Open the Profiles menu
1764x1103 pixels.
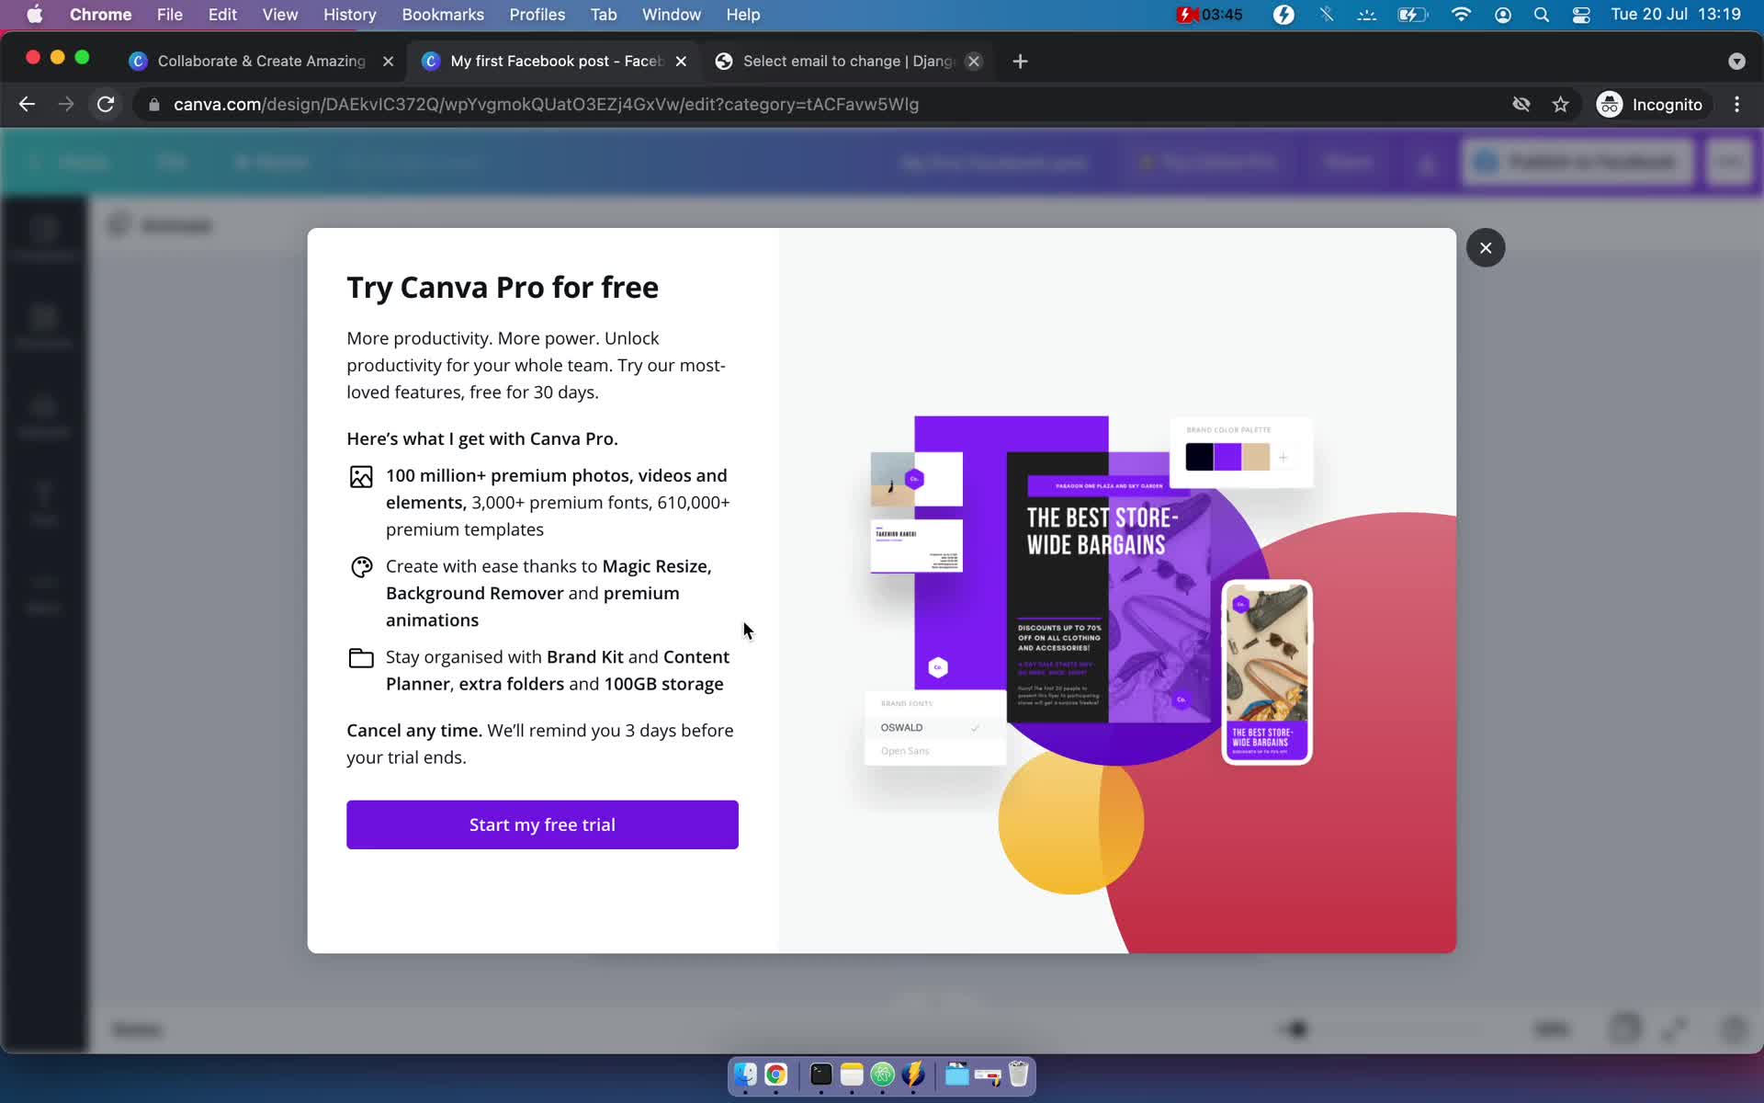tap(537, 14)
